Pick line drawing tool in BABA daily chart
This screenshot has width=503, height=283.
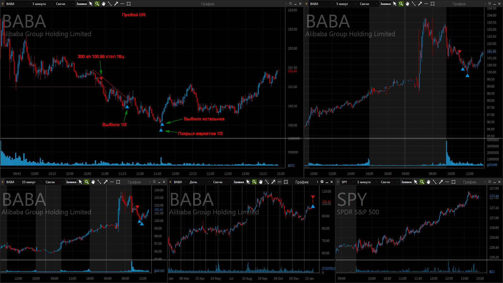(267, 182)
